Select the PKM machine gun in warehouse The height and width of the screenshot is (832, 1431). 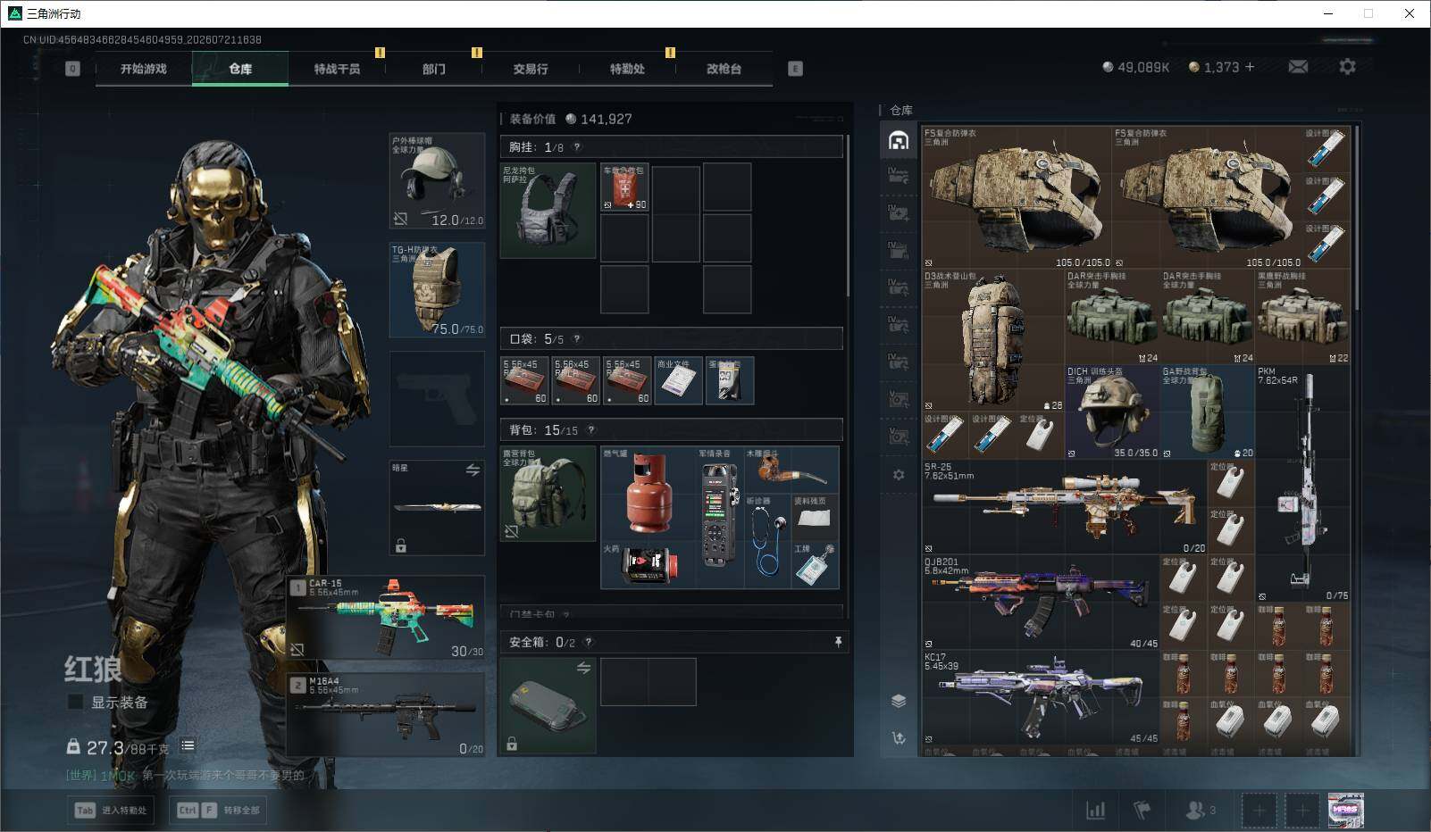1302,483
